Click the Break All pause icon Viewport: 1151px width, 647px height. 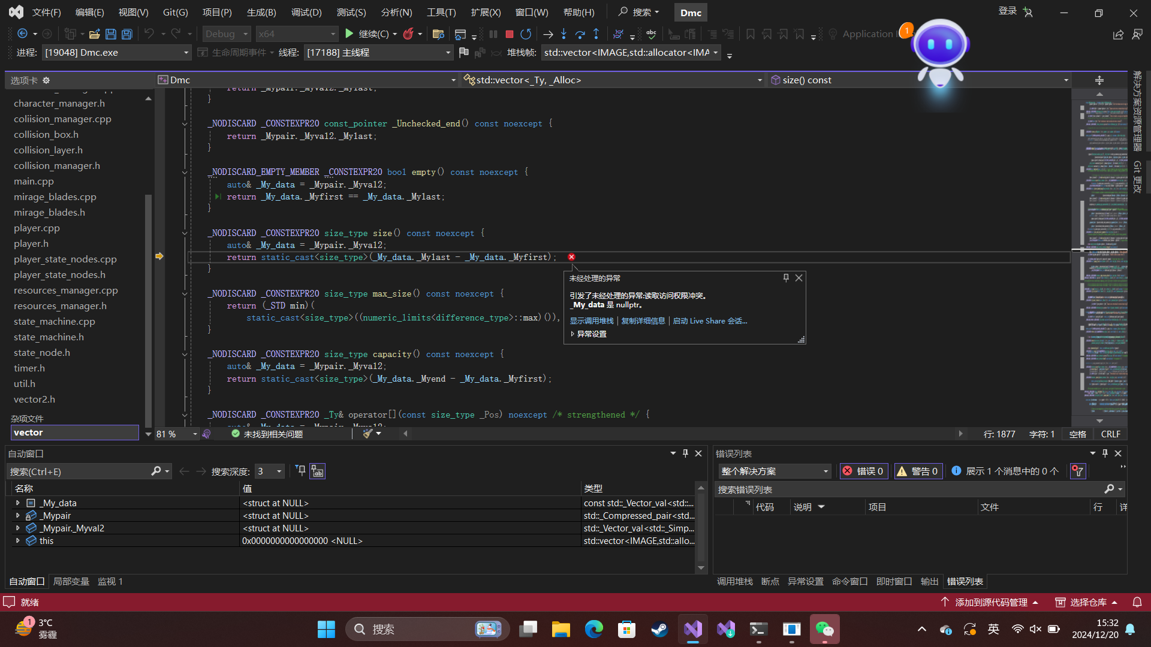click(493, 34)
